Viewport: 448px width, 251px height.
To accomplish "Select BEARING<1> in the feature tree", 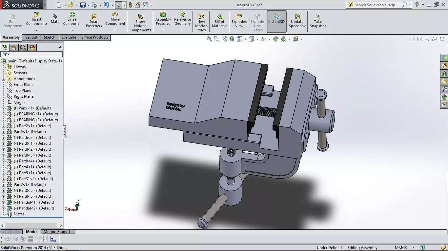I will 36,114.
